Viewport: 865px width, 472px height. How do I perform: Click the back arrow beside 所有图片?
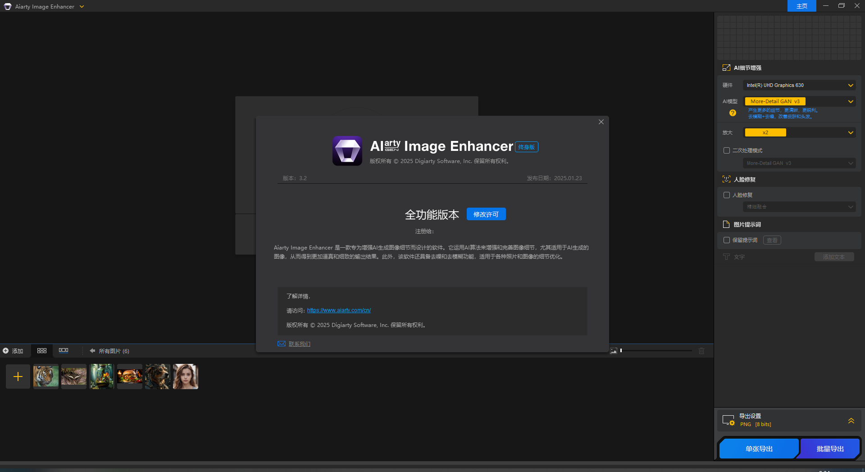tap(92, 351)
